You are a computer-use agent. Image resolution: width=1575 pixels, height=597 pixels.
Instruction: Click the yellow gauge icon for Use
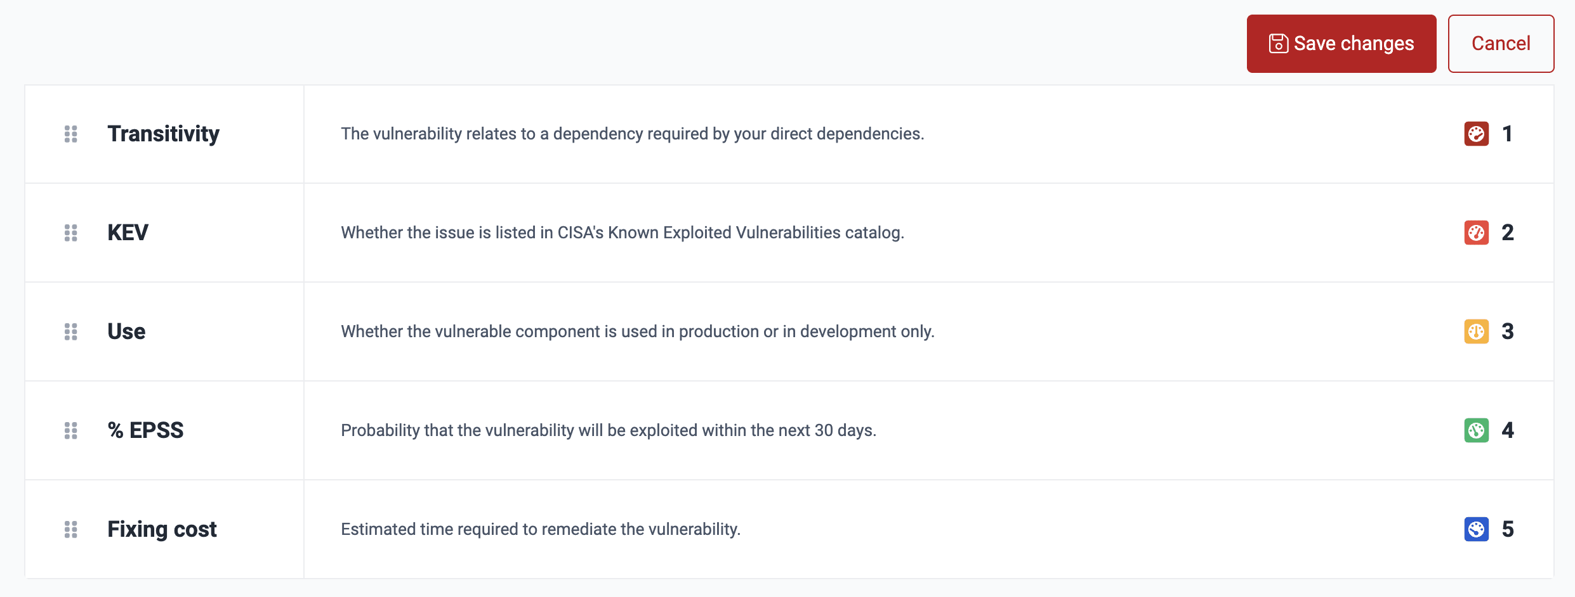1477,331
